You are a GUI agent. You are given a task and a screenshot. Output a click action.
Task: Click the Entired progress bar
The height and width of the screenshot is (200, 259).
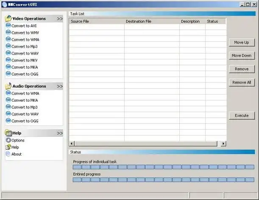[x=164, y=180]
